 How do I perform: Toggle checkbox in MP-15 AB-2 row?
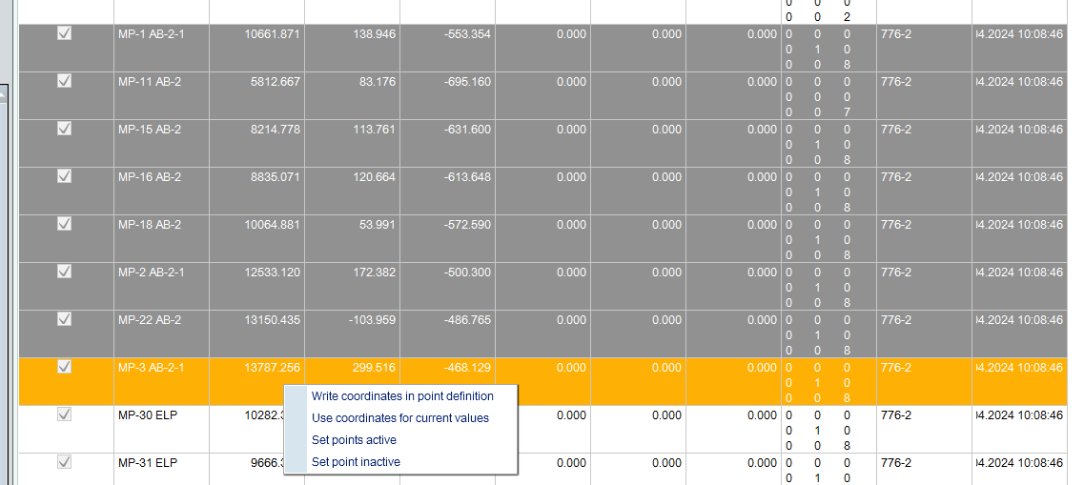pos(65,129)
